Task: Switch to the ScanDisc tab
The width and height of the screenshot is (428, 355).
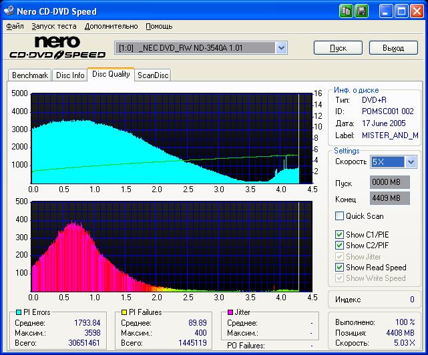Action: click(153, 75)
